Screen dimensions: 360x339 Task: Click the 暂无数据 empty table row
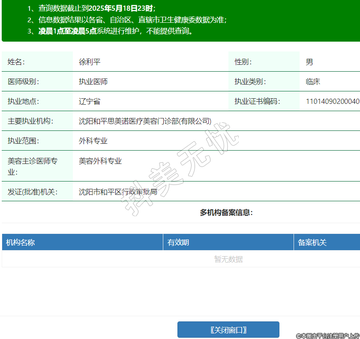[x=228, y=259]
